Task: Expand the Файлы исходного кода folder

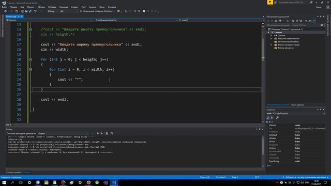Action: click(271, 45)
